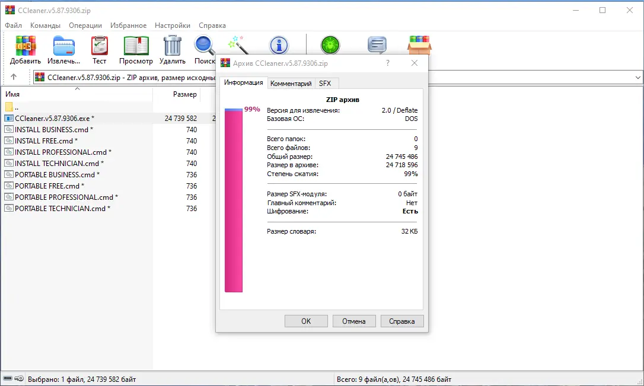The image size is (644, 386).
Task: Click the PORTABLE BUSINESS.cmd file icon
Action: pyautogui.click(x=9, y=174)
